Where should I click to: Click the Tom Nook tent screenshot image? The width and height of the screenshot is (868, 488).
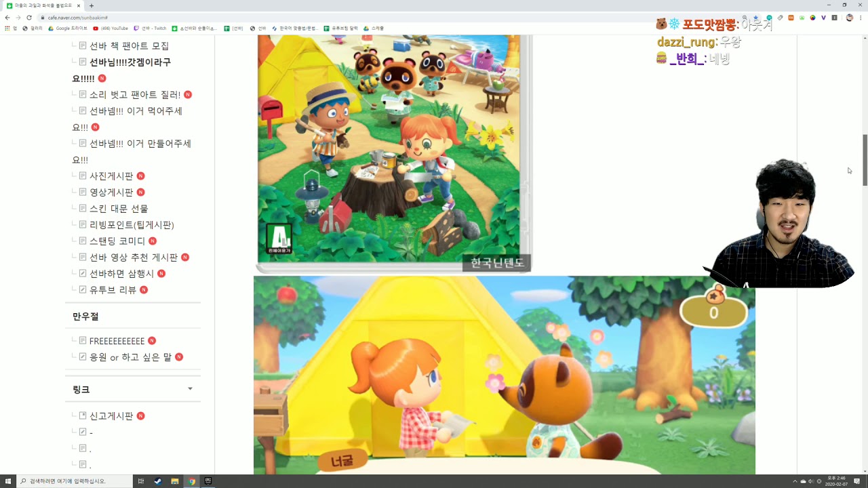click(504, 375)
